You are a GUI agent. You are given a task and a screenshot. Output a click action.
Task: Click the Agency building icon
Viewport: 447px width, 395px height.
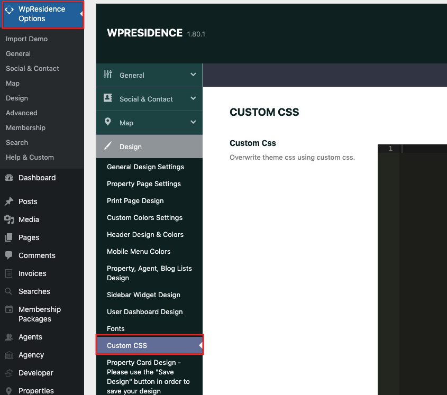(x=9, y=355)
